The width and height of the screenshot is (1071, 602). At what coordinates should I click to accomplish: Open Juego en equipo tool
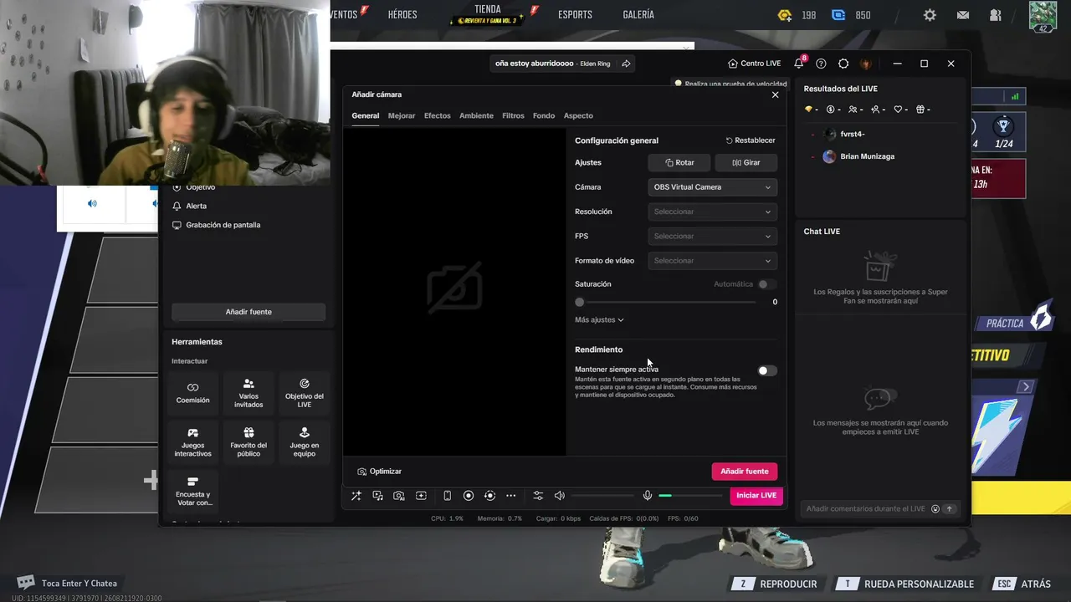click(x=305, y=441)
